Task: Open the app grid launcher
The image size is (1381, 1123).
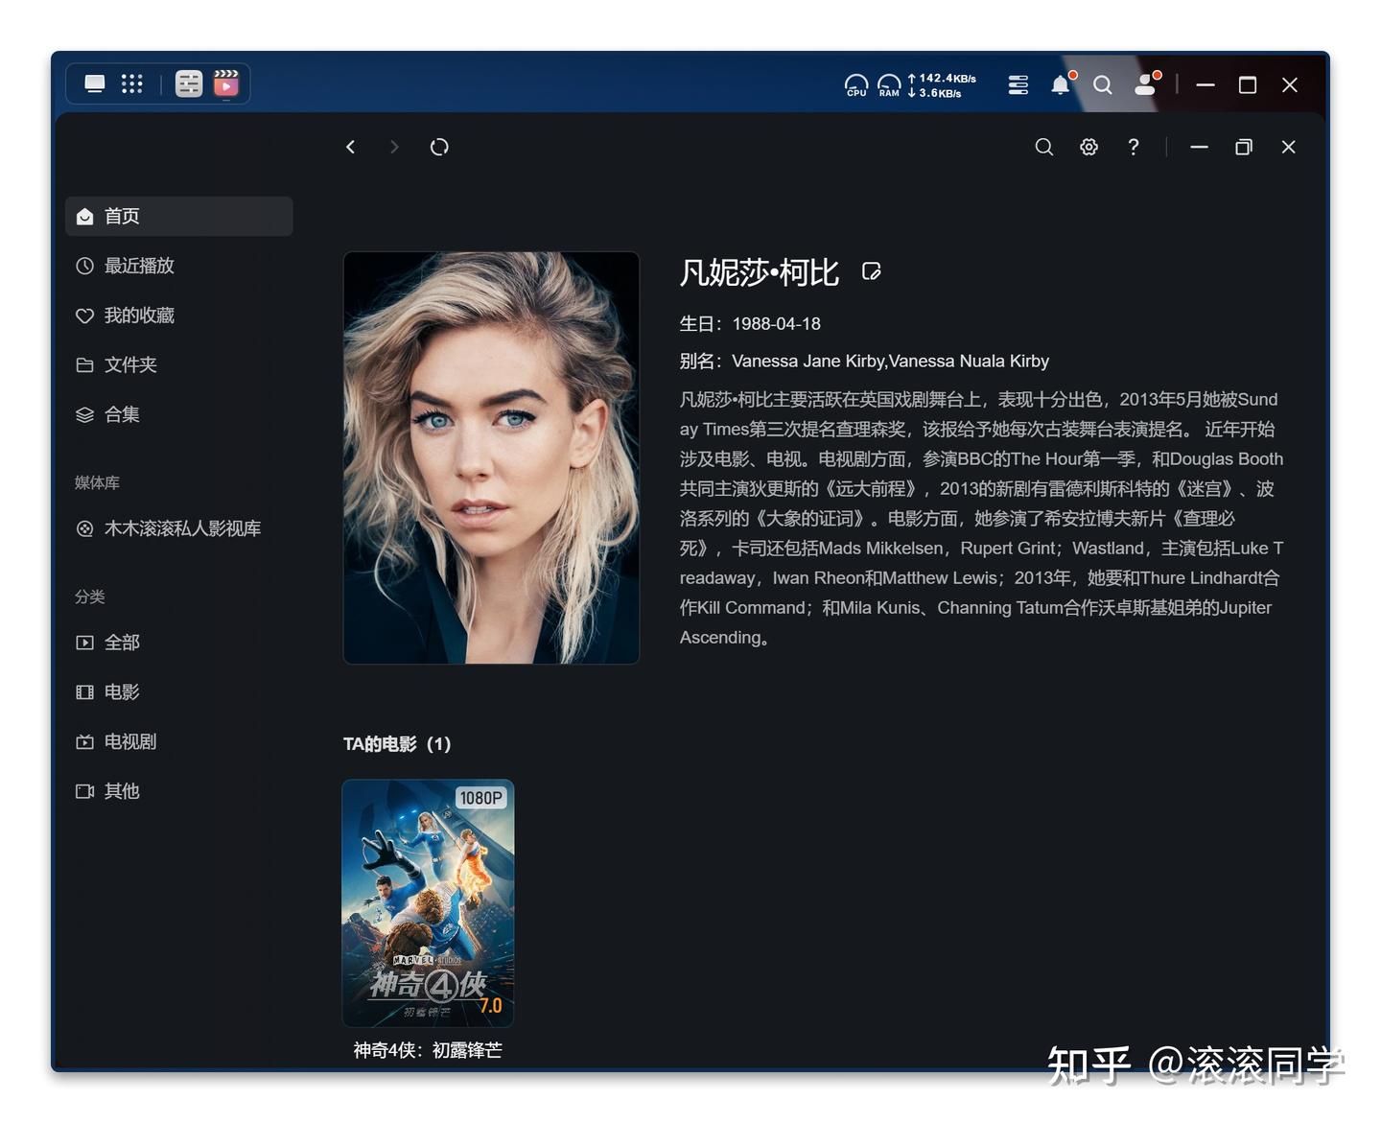Action: pyautogui.click(x=132, y=84)
